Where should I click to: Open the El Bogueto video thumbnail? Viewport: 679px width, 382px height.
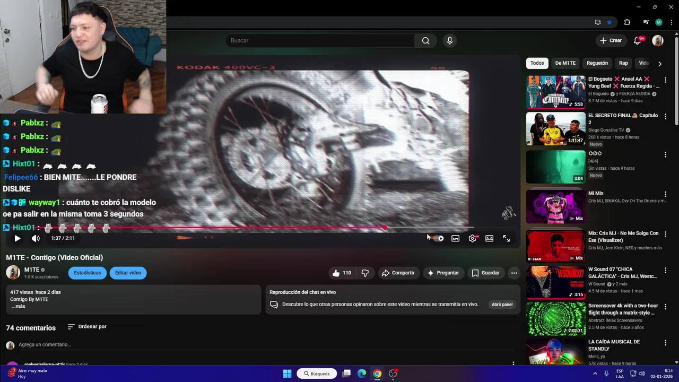[x=555, y=92]
